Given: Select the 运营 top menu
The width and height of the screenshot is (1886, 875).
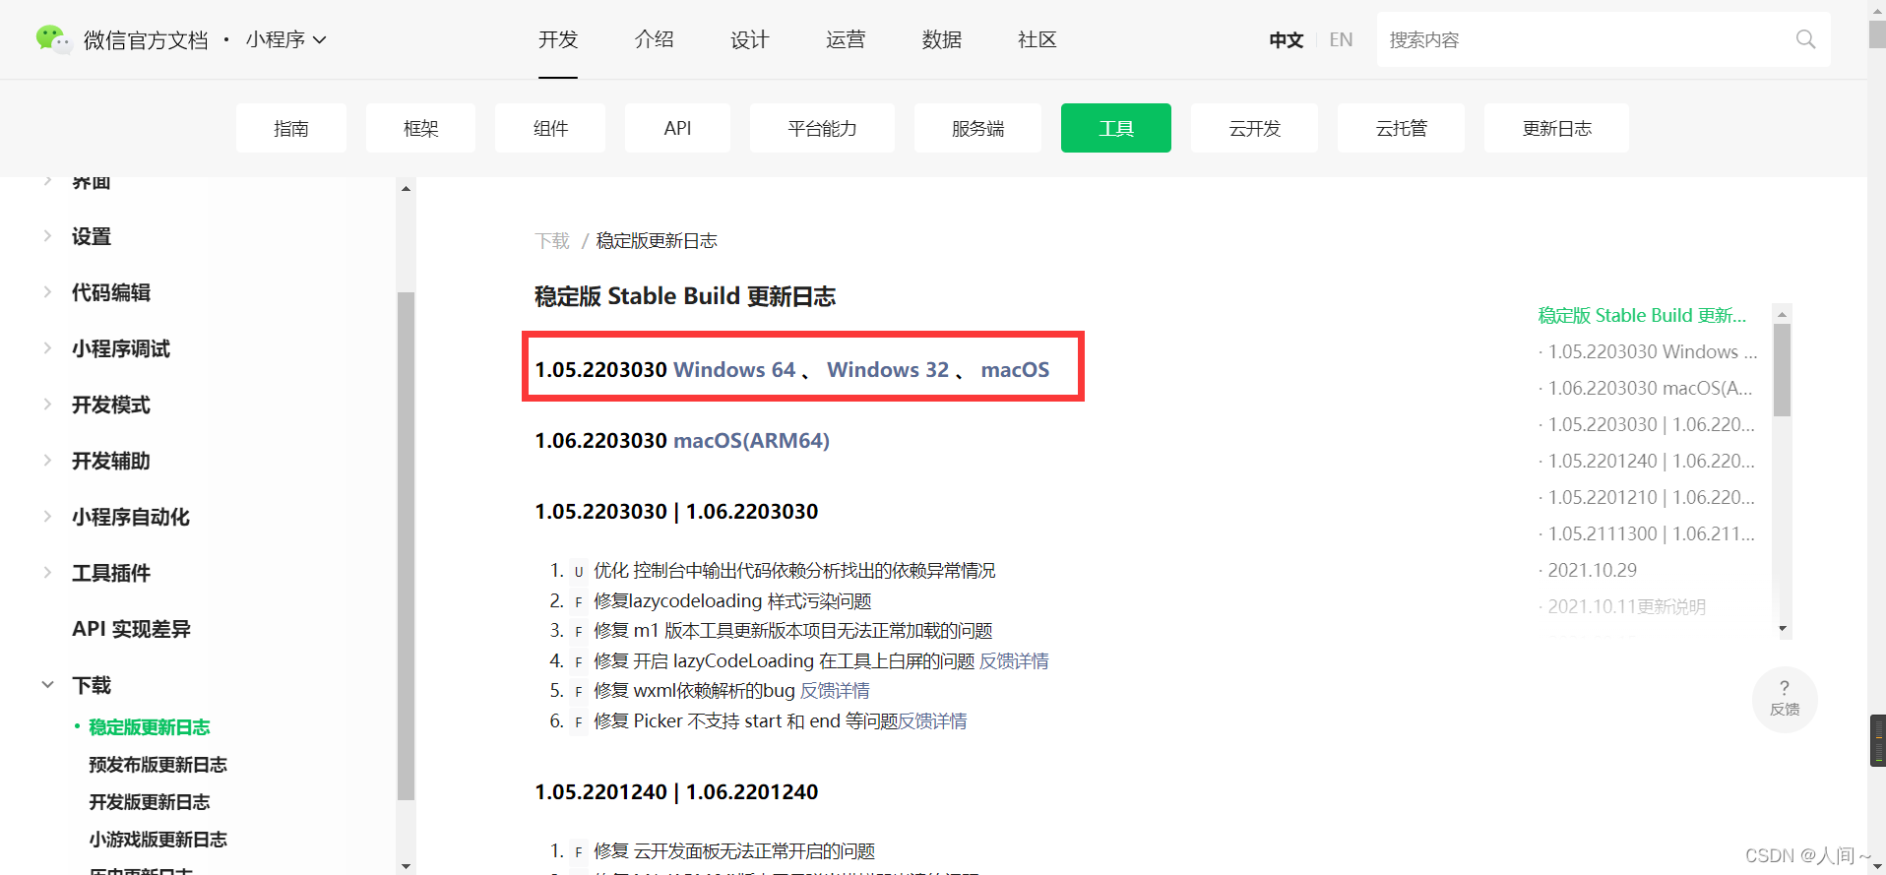Looking at the screenshot, I should point(846,39).
